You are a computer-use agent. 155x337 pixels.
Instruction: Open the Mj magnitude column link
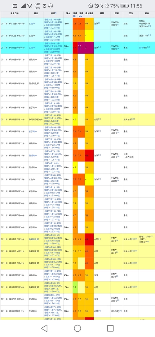click(75, 16)
